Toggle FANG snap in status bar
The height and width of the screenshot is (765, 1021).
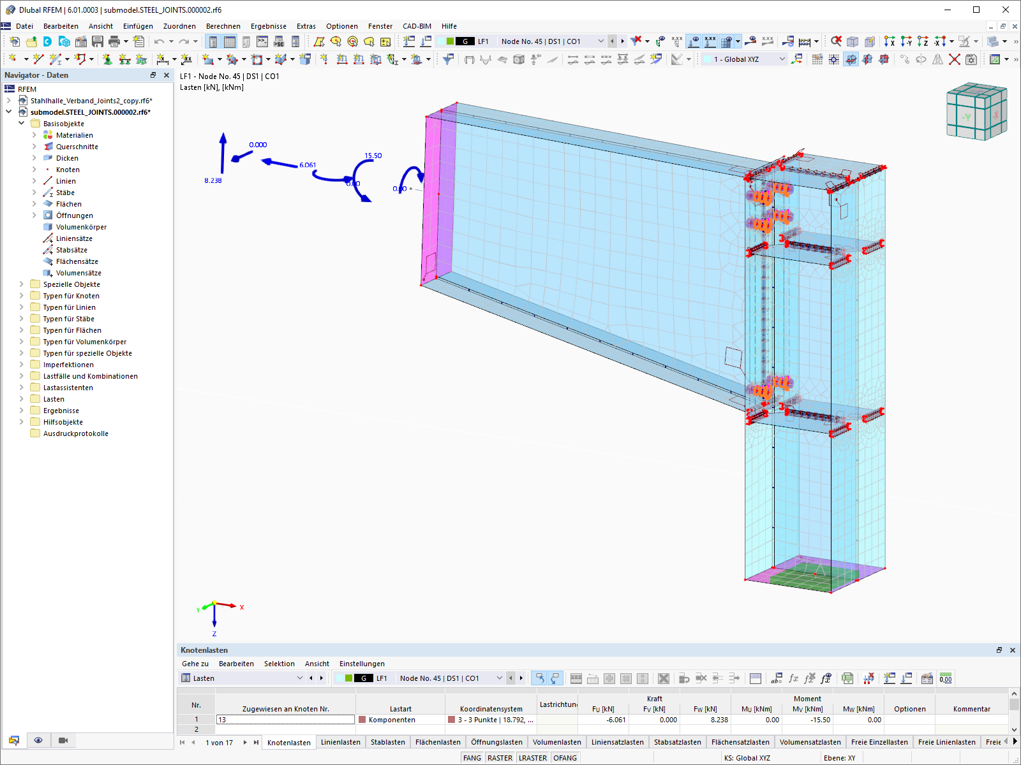coord(472,758)
